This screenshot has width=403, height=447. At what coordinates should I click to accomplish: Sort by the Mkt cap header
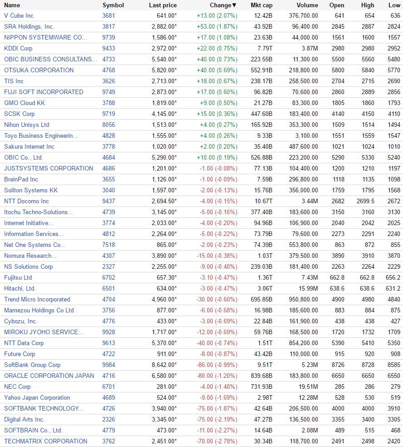(261, 5)
